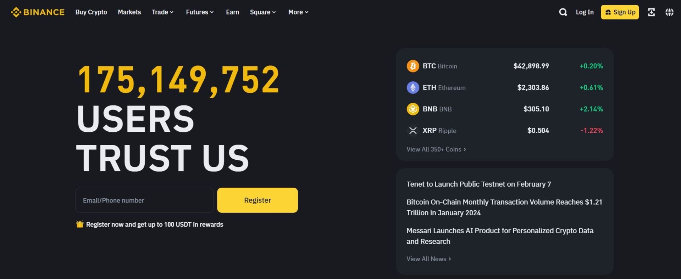
Task: Open the Markets menu item
Action: (129, 12)
